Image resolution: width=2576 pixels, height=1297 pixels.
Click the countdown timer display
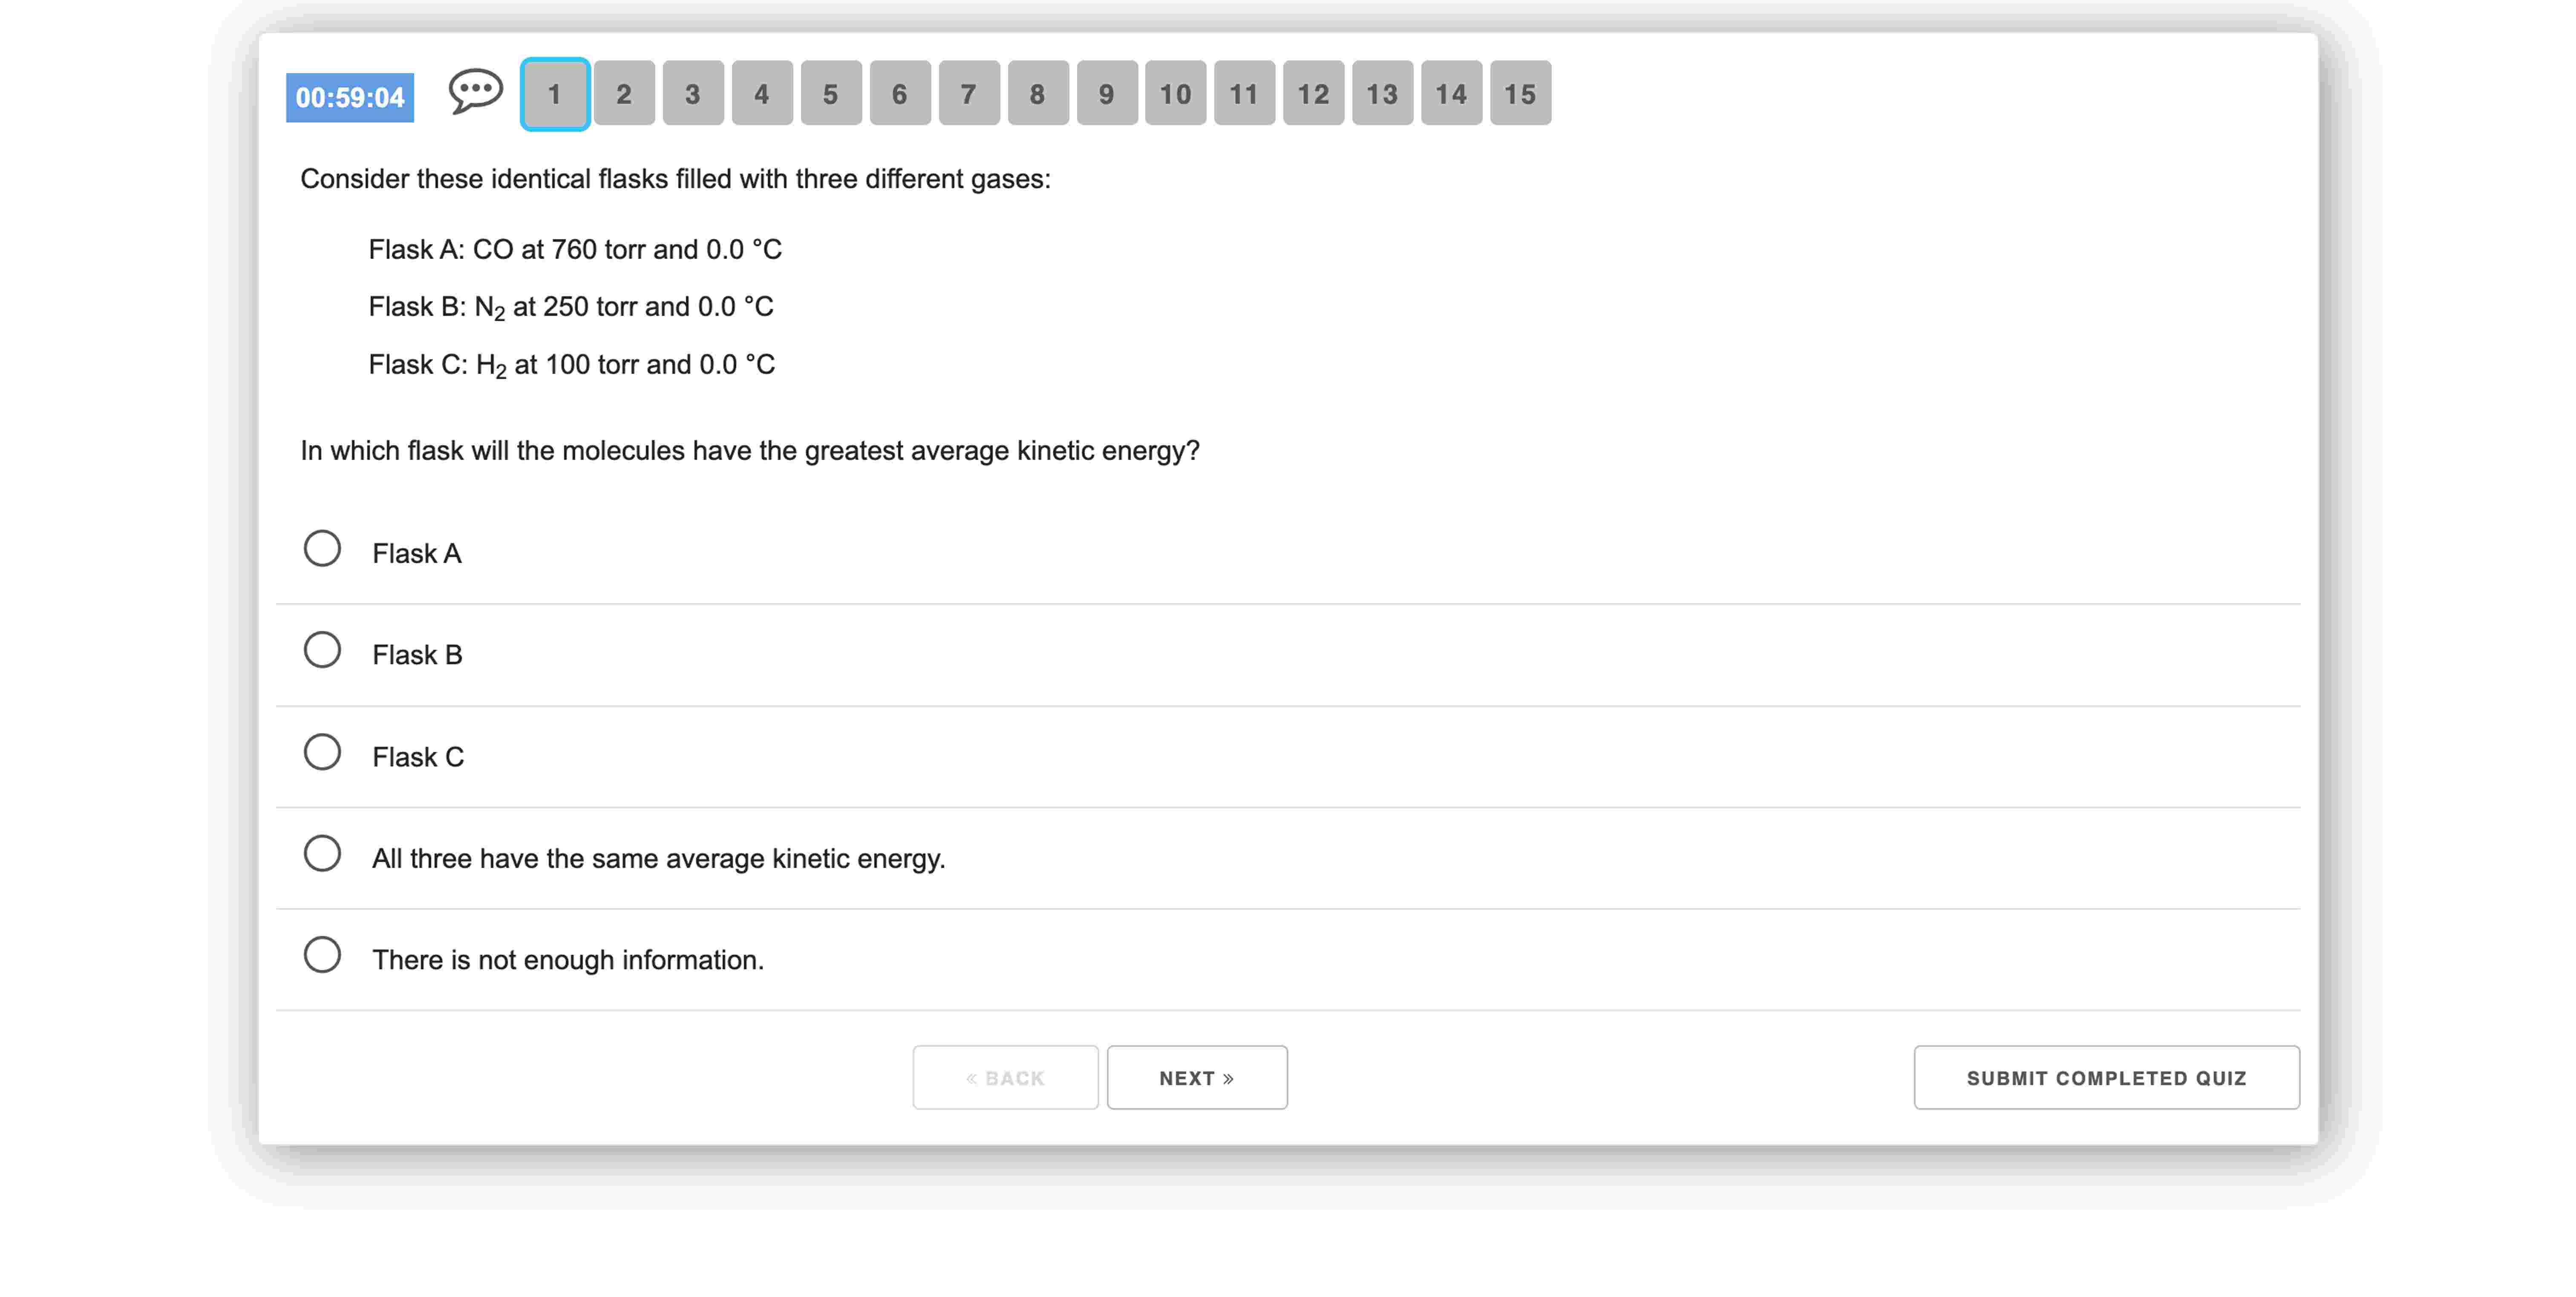(x=350, y=98)
